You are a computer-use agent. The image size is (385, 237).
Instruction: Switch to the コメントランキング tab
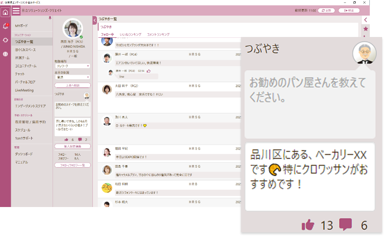tap(158, 35)
